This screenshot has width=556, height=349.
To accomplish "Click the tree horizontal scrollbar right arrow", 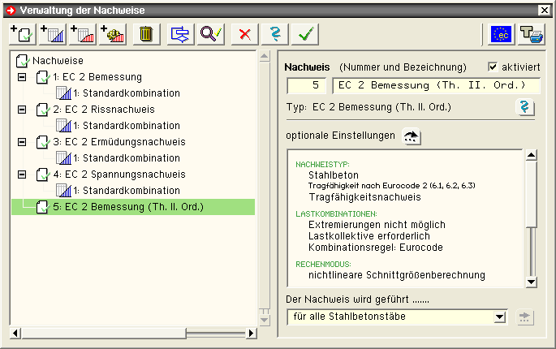I will pos(251,333).
